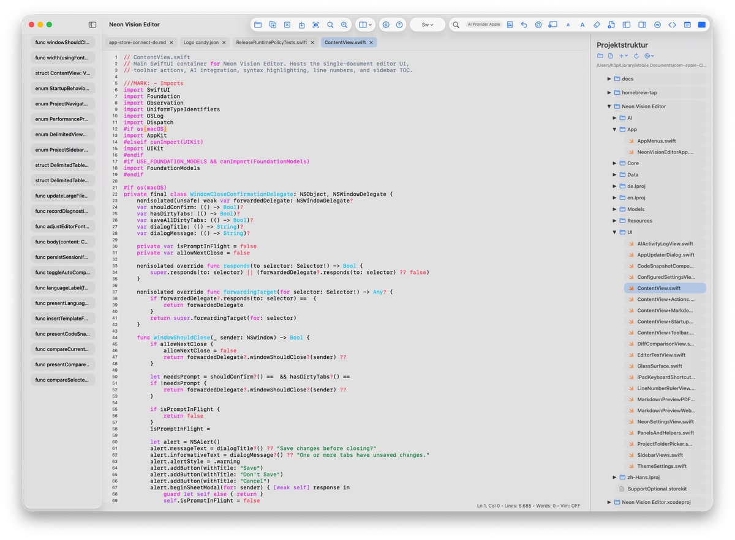This screenshot has width=735, height=540.
Task: Jump to func windowShouldCl... in outline
Action: 63,42
